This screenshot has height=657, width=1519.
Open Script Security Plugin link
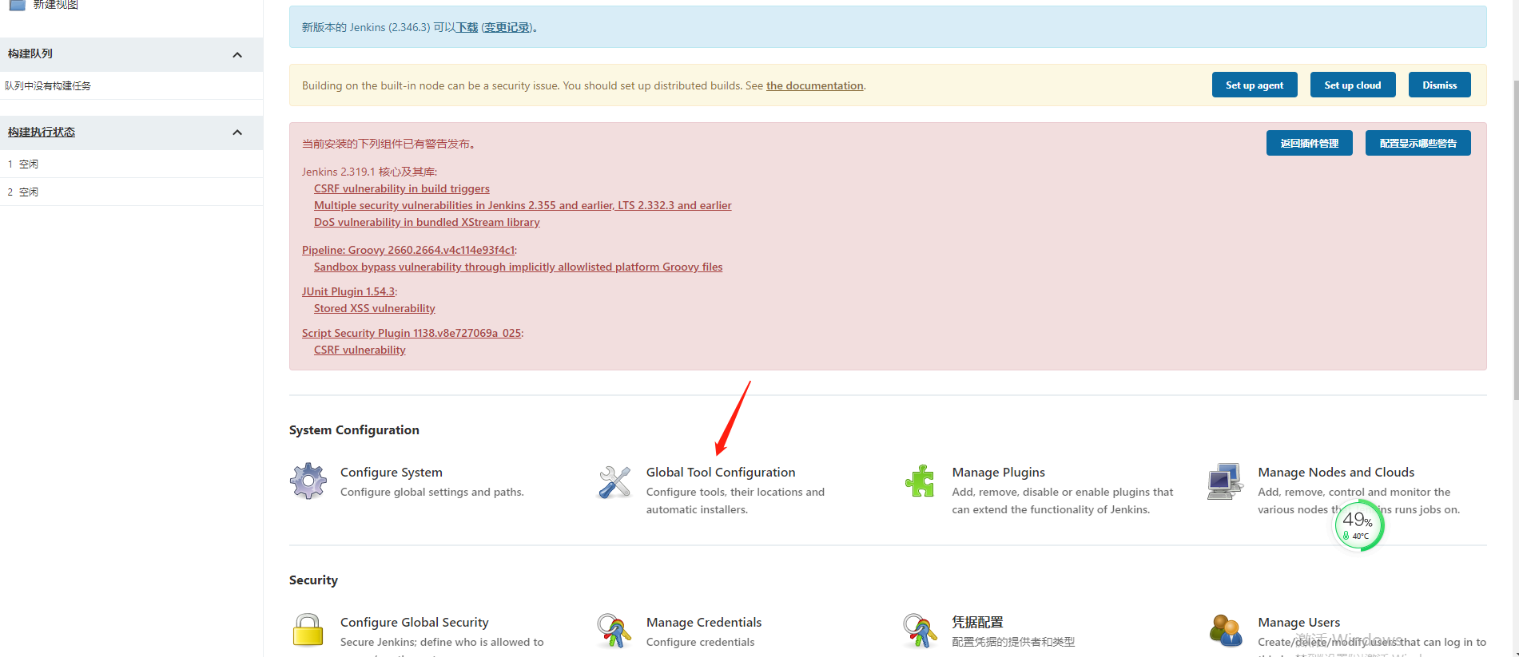click(x=412, y=333)
